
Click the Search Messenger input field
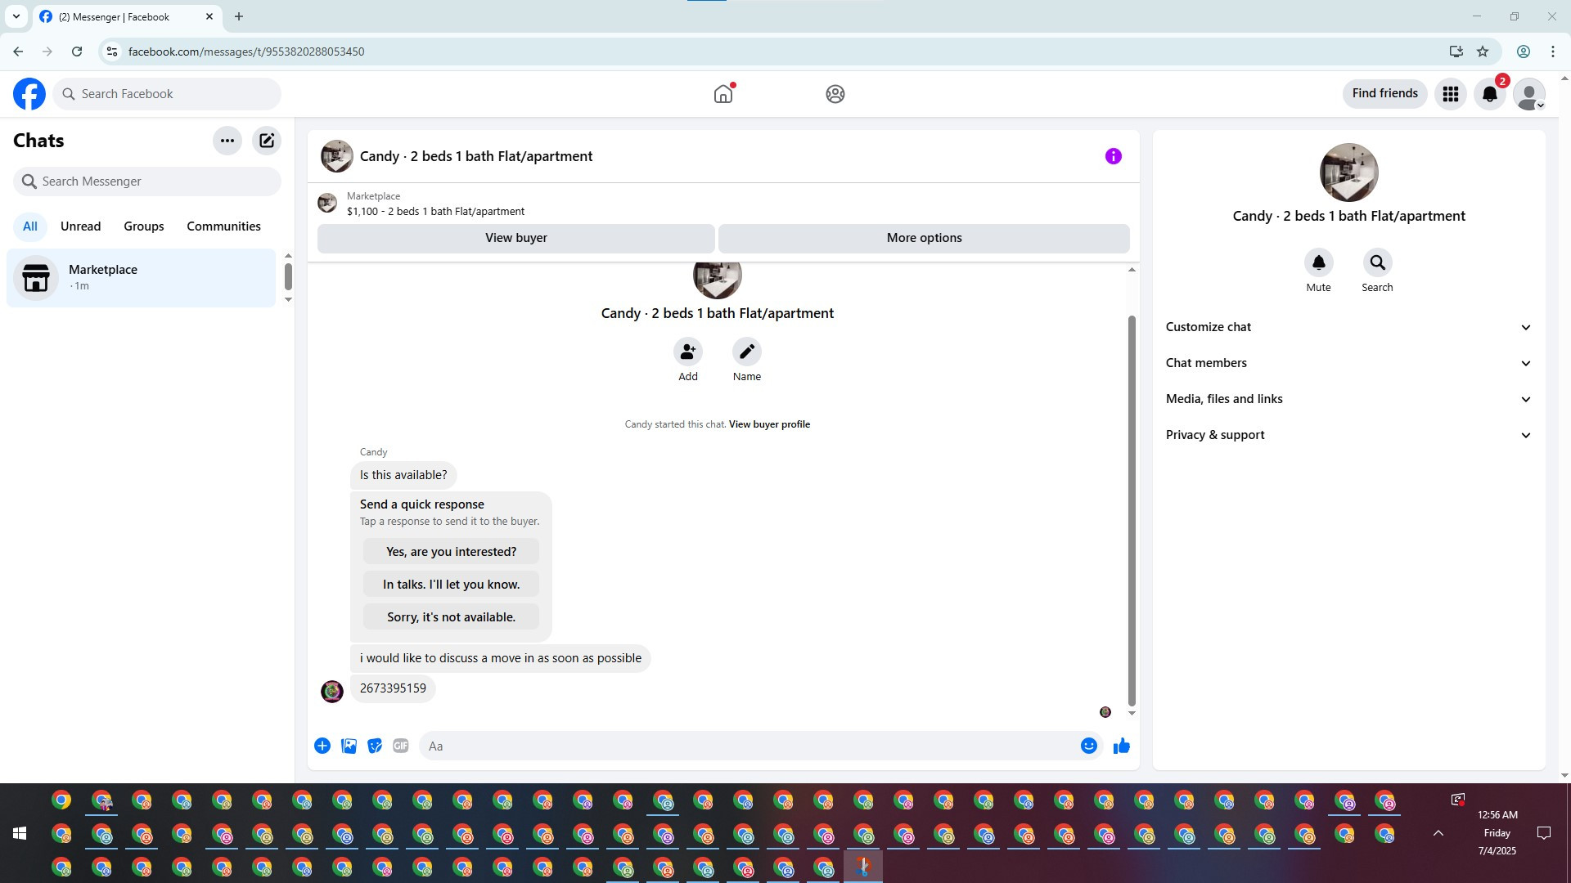[147, 182]
